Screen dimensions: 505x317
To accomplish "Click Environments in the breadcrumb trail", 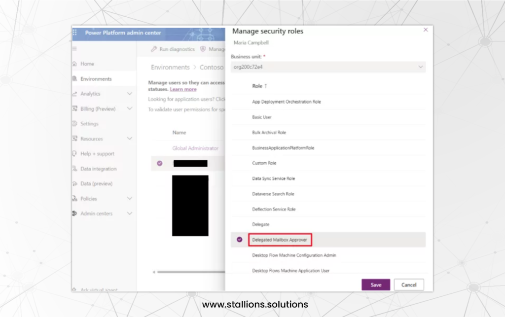I will [x=170, y=67].
